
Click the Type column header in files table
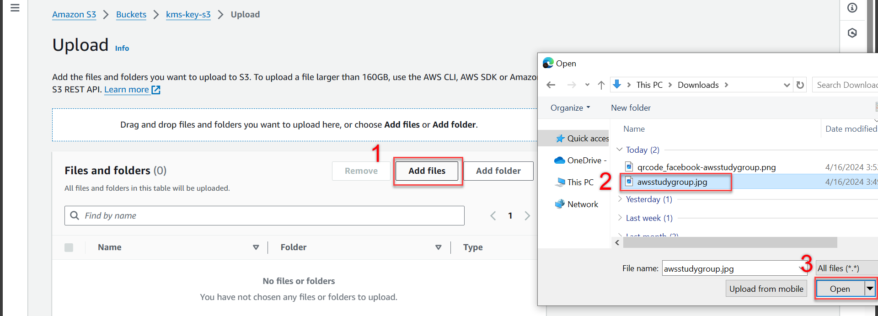coord(473,247)
